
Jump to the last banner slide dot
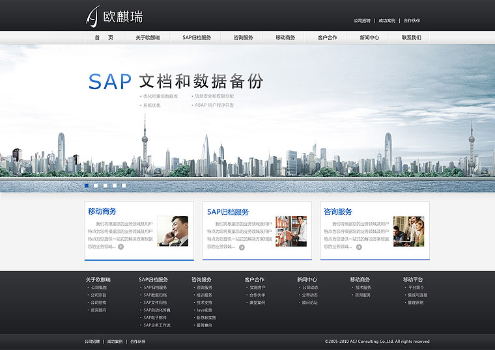pyautogui.click(x=124, y=185)
